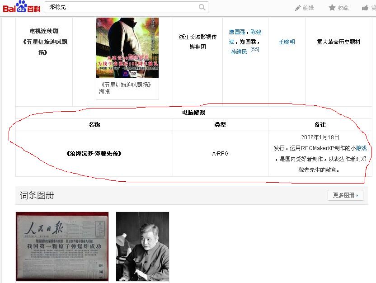Click the Baidu Baike logo
Image resolution: width=376 pixels, height=283 pixels.
pos(21,7)
